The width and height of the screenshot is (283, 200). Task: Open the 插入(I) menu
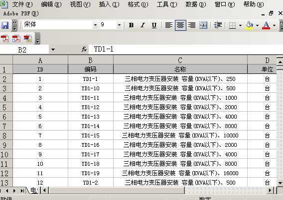(109, 4)
